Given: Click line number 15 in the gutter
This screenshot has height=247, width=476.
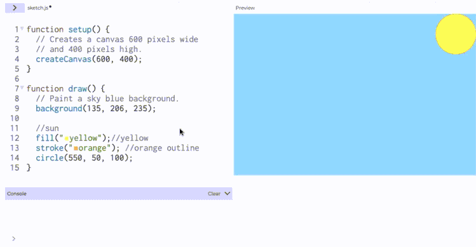Looking at the screenshot, I should (15, 168).
